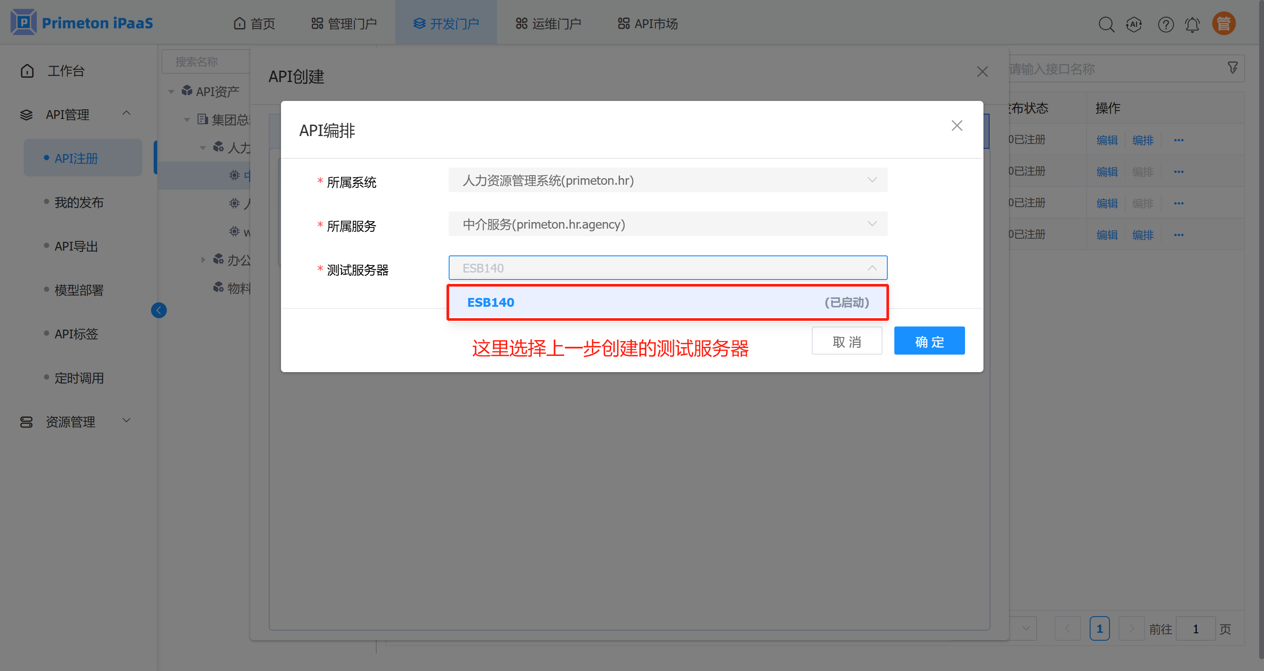1264x671 pixels.
Task: Click the orange user avatar icon
Action: [1224, 24]
